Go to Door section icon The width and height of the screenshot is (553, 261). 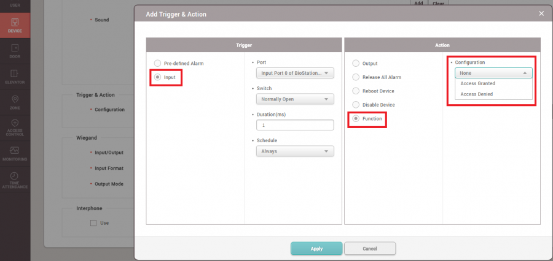coord(15,51)
